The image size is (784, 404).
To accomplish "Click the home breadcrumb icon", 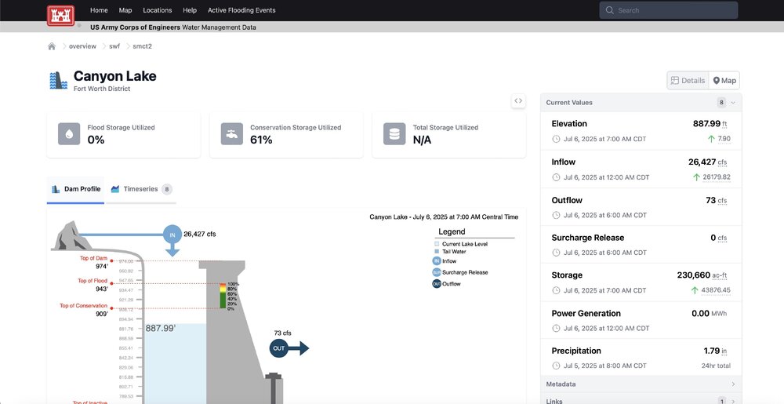I will pos(52,46).
